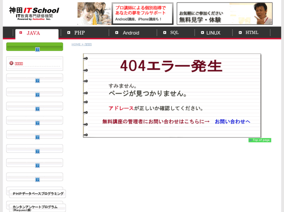Viewport: 284px width, 212px height.
Task: Open the JAVA tab
Action: pyautogui.click(x=37, y=33)
